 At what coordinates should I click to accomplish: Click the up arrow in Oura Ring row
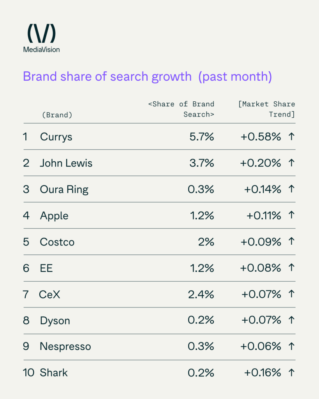click(291, 189)
